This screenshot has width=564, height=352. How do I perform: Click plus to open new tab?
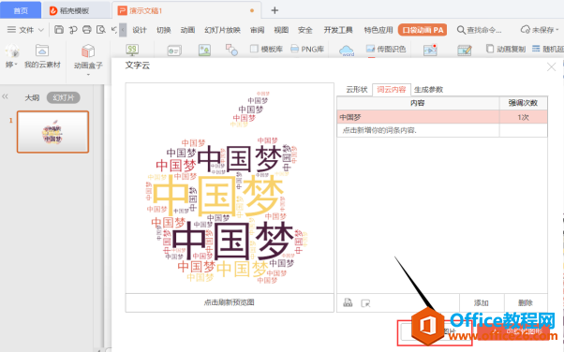tap(275, 10)
